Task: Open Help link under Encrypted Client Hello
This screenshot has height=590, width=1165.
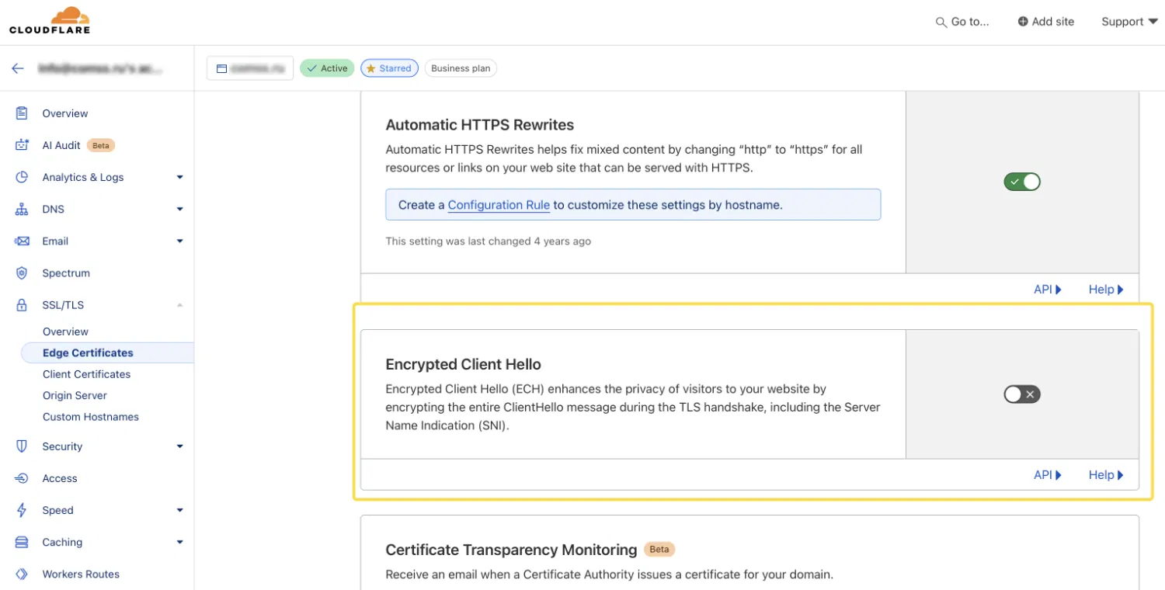Action: [x=1106, y=475]
